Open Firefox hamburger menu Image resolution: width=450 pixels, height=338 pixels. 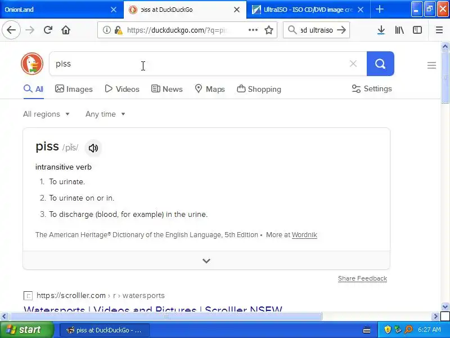(439, 30)
